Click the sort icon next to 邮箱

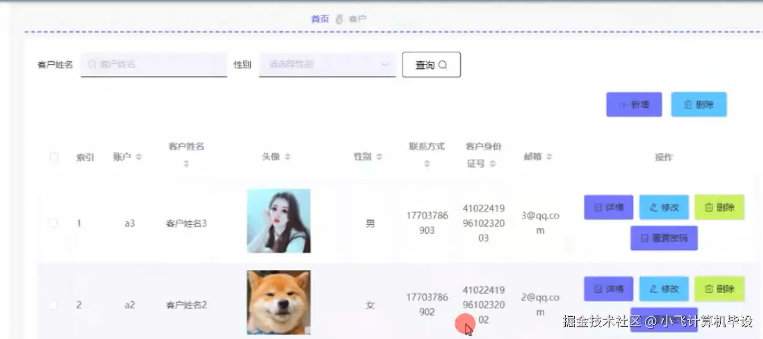[549, 157]
